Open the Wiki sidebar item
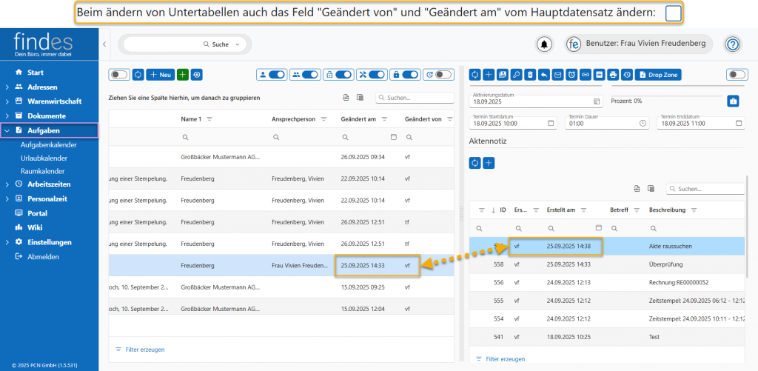This screenshot has height=371, width=758. (x=35, y=227)
